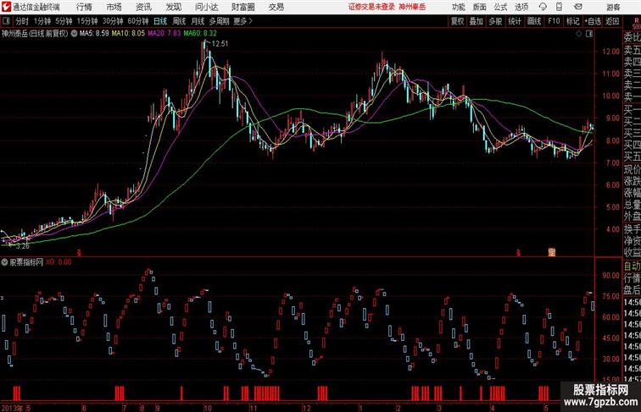This screenshot has height=412, width=641.
Task: Click the MA20: 7.83 value
Action: [x=164, y=34]
